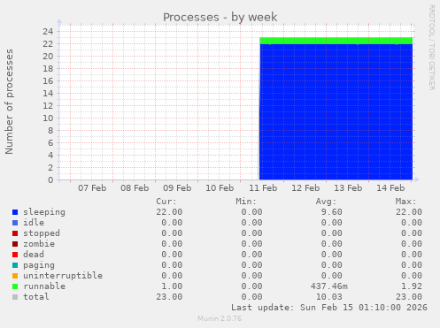Click the 'paging' legend label
This screenshot has height=328, width=440.
[x=39, y=265]
